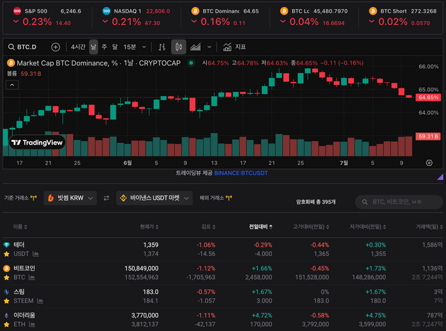Toggle favorite star for USDT
The height and width of the screenshot is (331, 446).
click(6, 254)
